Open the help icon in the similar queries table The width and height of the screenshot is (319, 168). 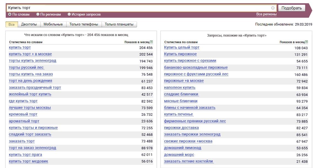[307, 42]
